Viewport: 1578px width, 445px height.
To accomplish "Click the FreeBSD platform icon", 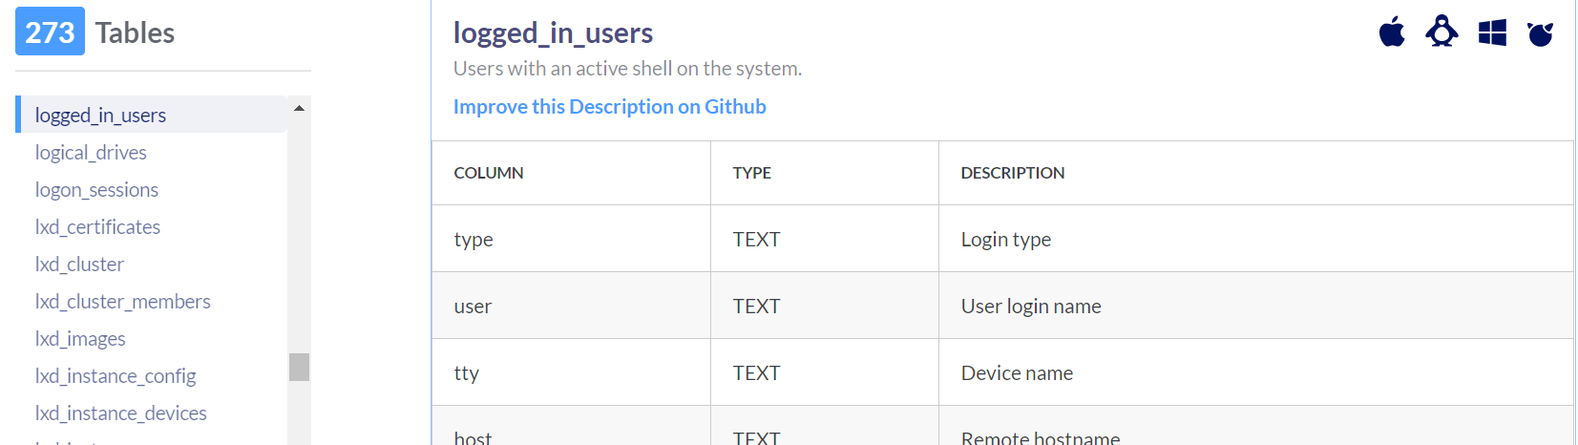I will pos(1540,33).
